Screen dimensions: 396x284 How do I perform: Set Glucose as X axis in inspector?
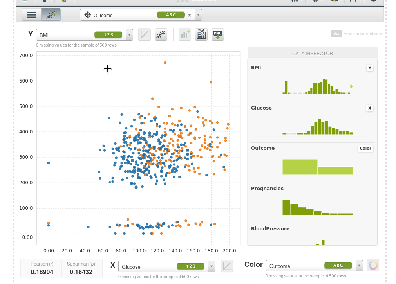point(369,108)
